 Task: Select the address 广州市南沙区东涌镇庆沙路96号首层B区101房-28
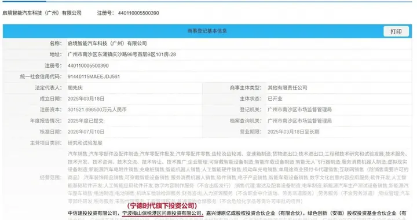click(x=122, y=54)
